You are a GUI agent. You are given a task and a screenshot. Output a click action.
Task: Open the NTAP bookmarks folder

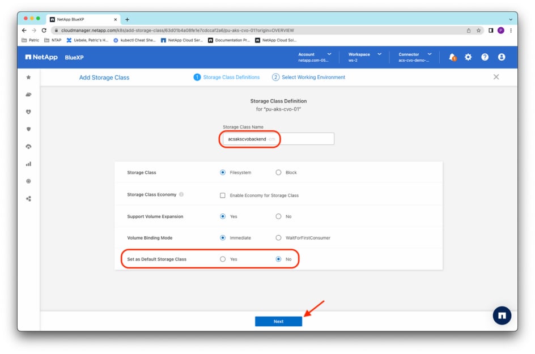53,40
